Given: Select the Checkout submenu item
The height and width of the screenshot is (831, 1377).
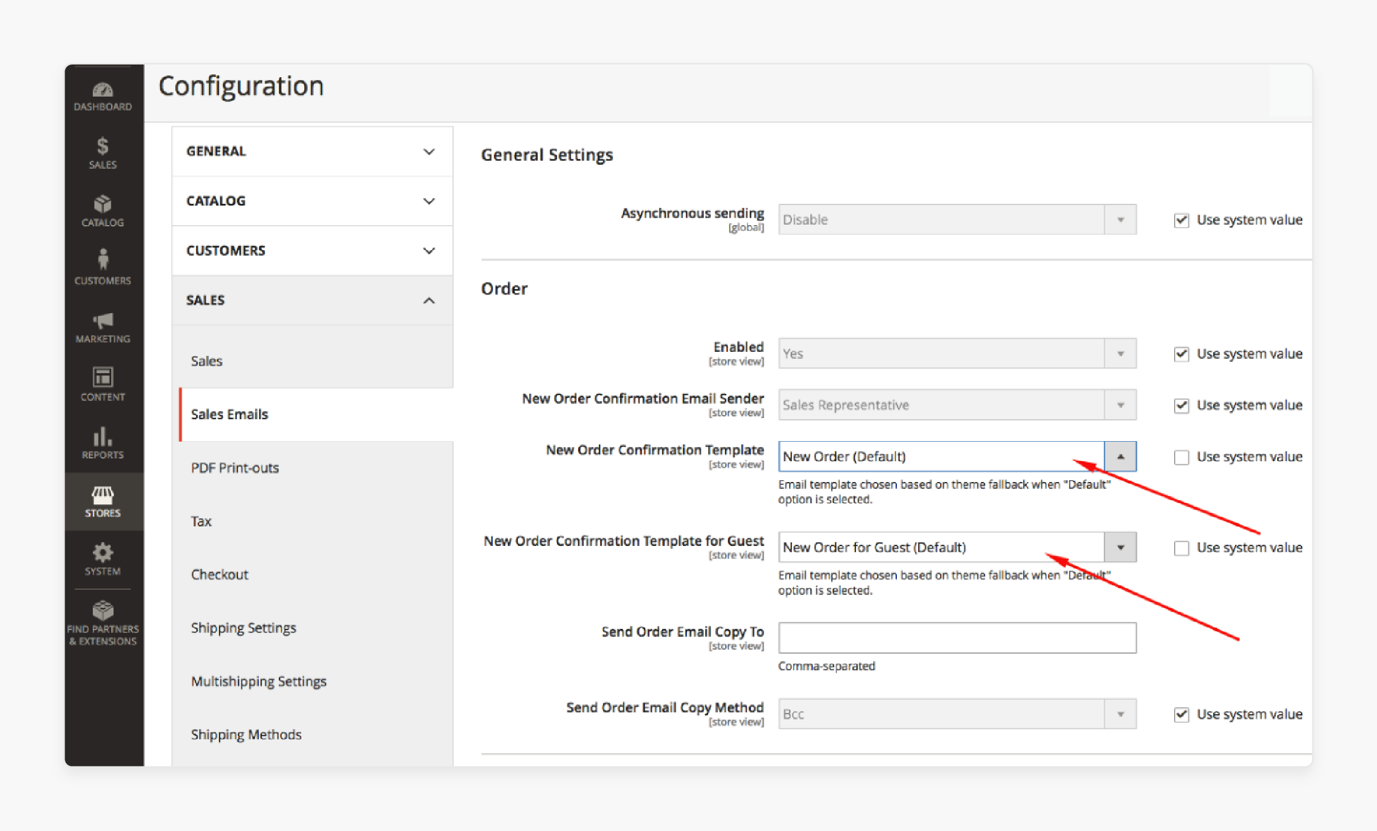Looking at the screenshot, I should (x=220, y=575).
